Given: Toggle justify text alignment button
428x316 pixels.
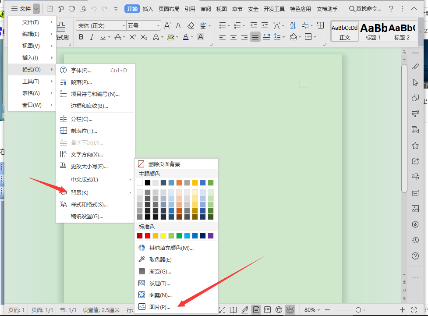Looking at the screenshot, I should (255, 37).
